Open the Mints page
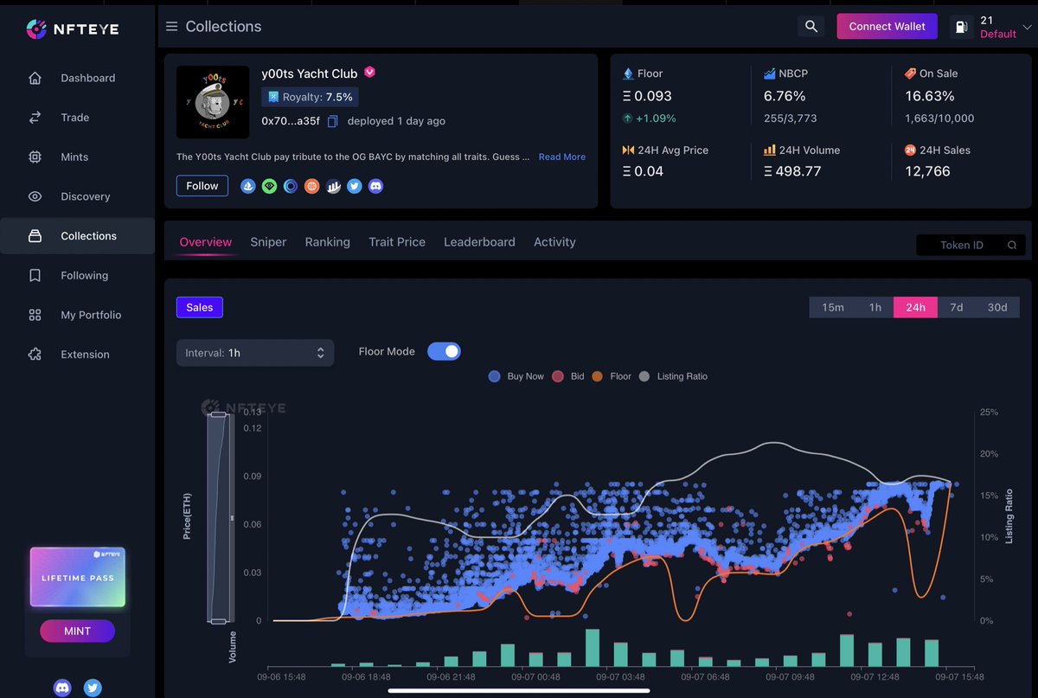Screen dimensions: 1038x698 point(74,157)
